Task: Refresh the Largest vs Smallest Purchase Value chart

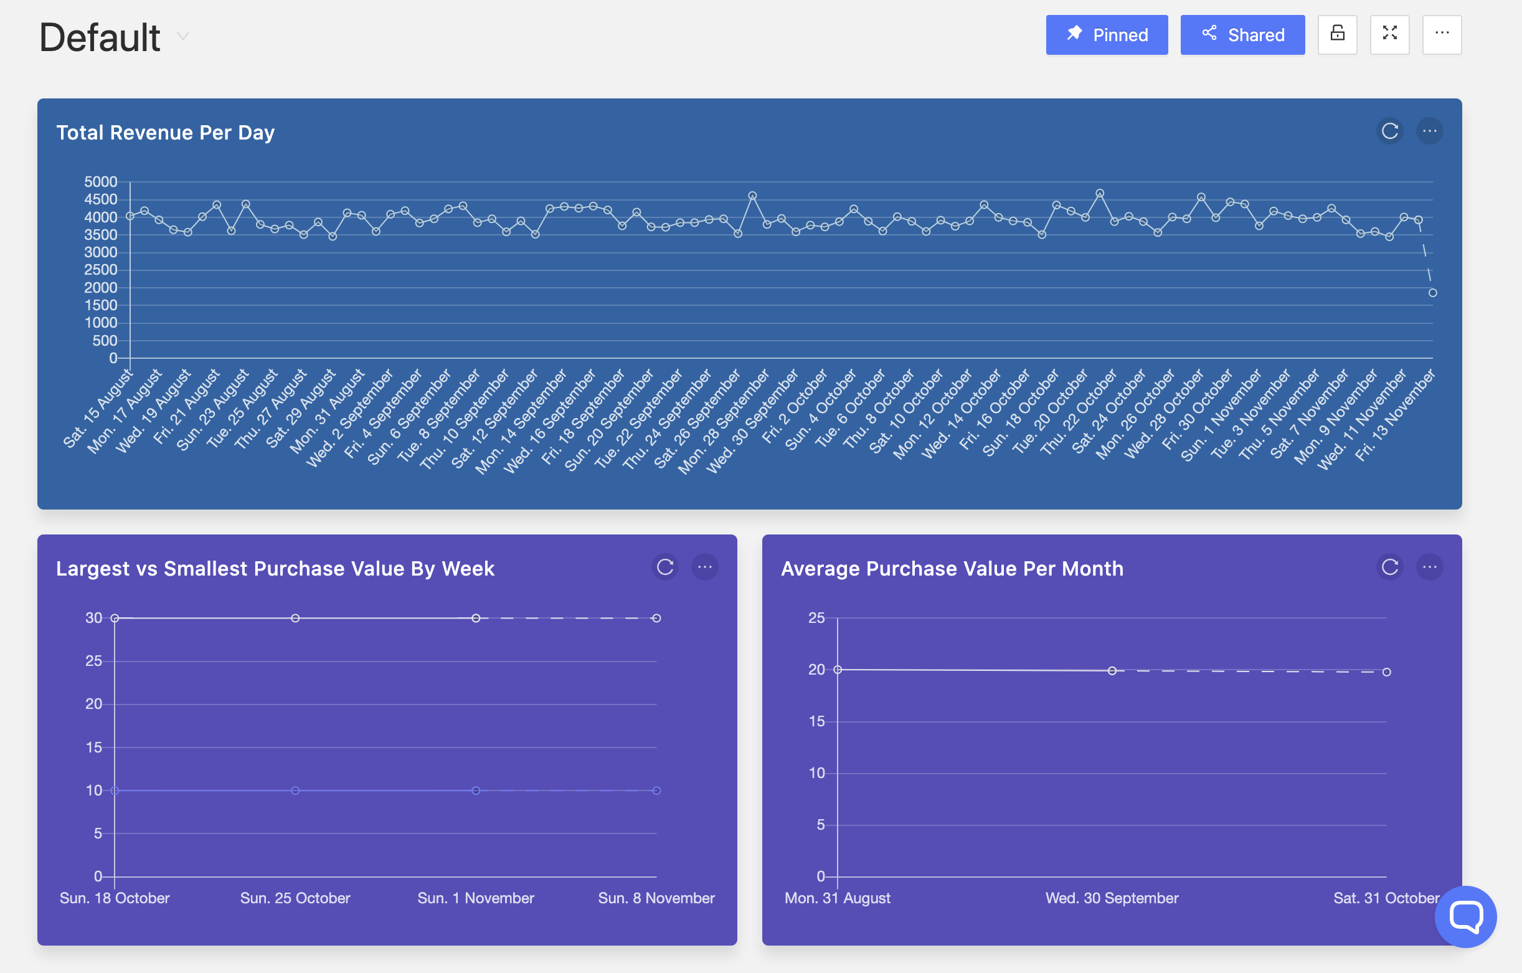Action: (665, 567)
